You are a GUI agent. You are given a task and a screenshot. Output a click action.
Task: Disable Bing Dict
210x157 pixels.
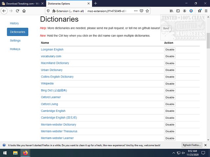click(x=170, y=91)
